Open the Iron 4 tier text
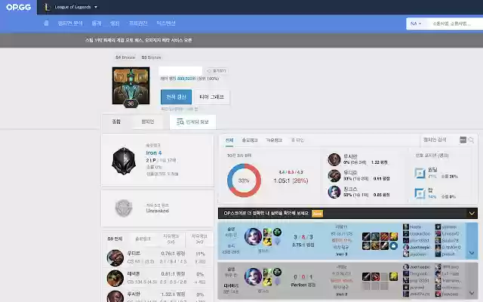The image size is (483, 302). [x=154, y=153]
